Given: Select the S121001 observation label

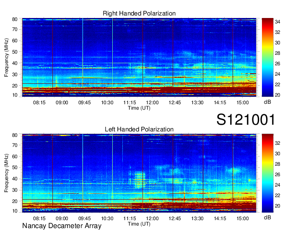Looking at the screenshot, I should pyautogui.click(x=246, y=119).
